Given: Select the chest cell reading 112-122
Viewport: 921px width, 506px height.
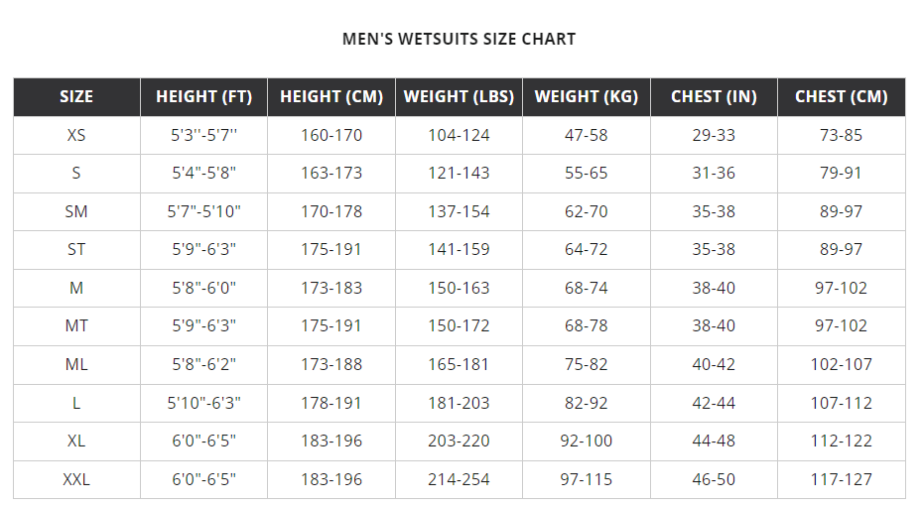Looking at the screenshot, I should point(842,442).
